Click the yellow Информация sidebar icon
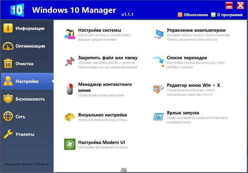The image size is (248, 173). 8,28
